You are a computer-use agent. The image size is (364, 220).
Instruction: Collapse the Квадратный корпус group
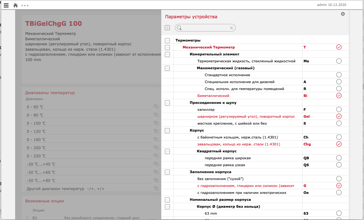coord(167,151)
